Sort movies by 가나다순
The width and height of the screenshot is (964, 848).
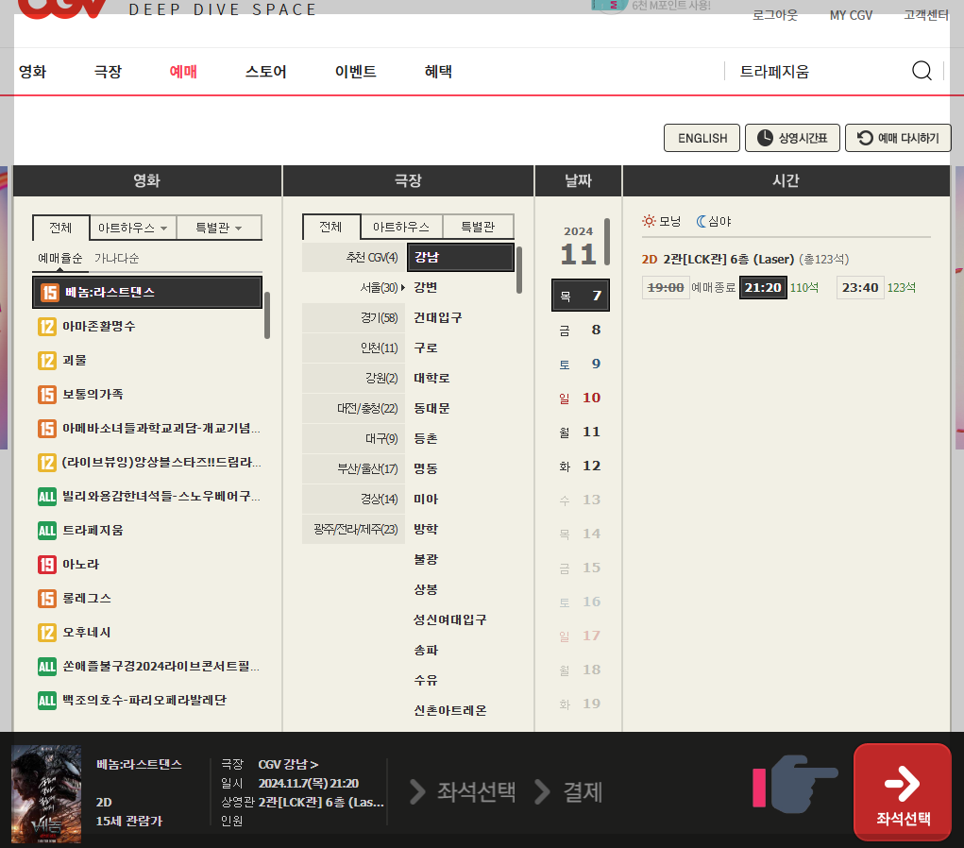click(116, 259)
